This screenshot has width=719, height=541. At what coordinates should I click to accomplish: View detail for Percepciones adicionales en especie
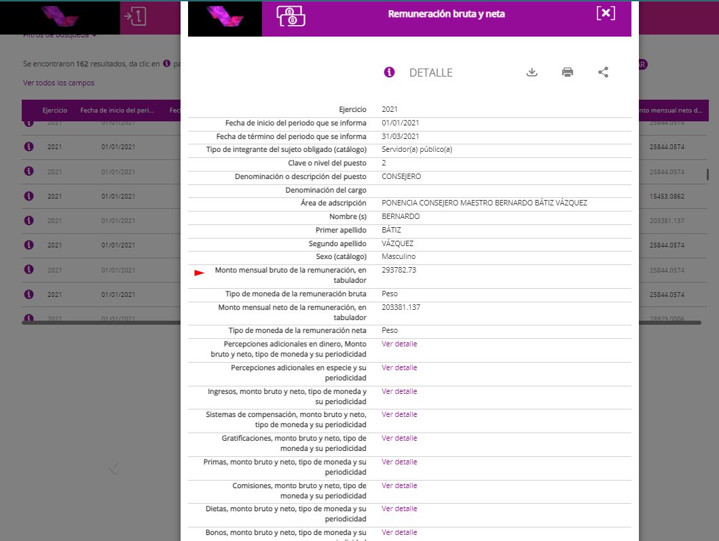point(399,367)
